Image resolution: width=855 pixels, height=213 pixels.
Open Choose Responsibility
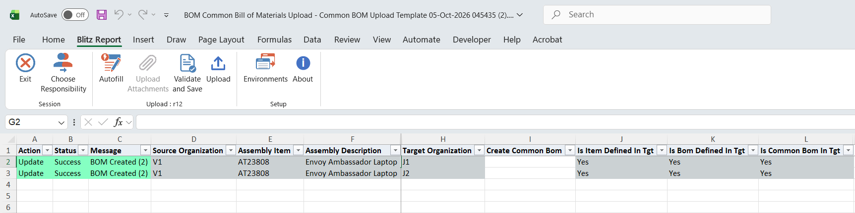click(63, 73)
